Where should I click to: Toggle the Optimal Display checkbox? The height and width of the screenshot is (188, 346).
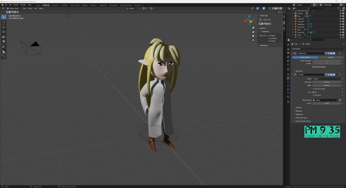pos(313,67)
